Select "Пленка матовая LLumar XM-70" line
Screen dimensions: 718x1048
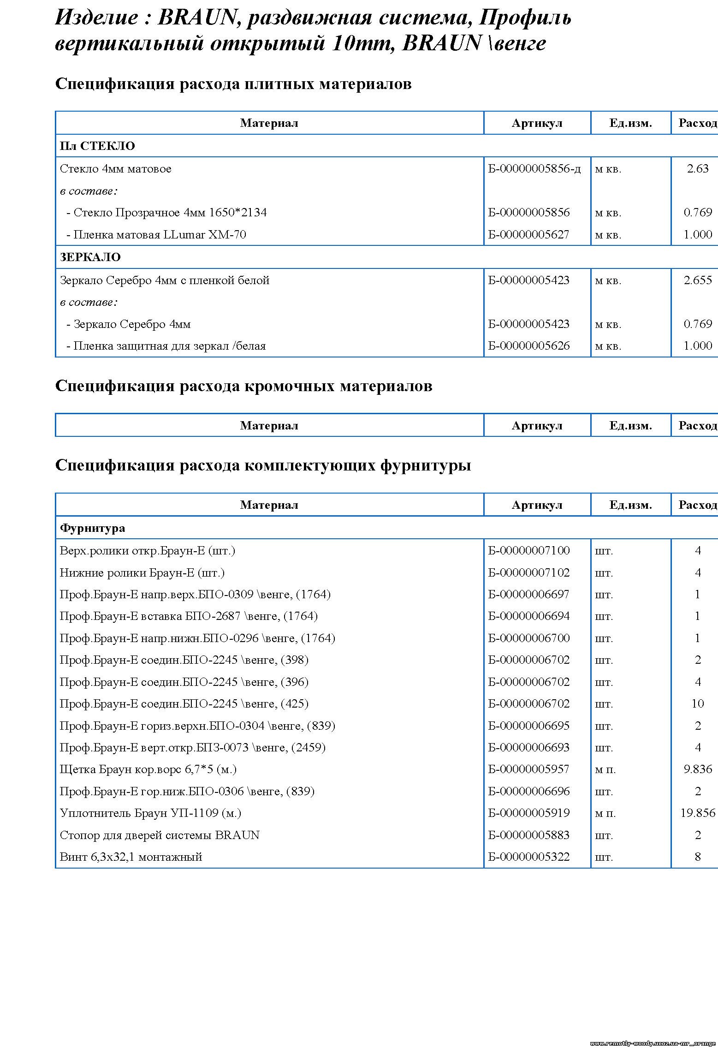point(156,235)
